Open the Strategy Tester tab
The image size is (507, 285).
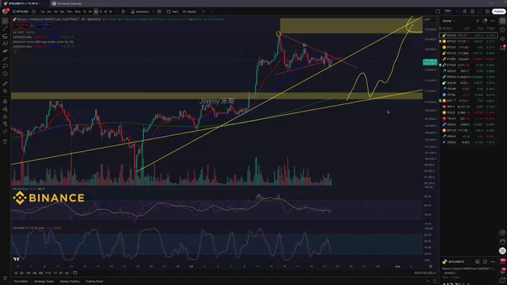point(44,281)
